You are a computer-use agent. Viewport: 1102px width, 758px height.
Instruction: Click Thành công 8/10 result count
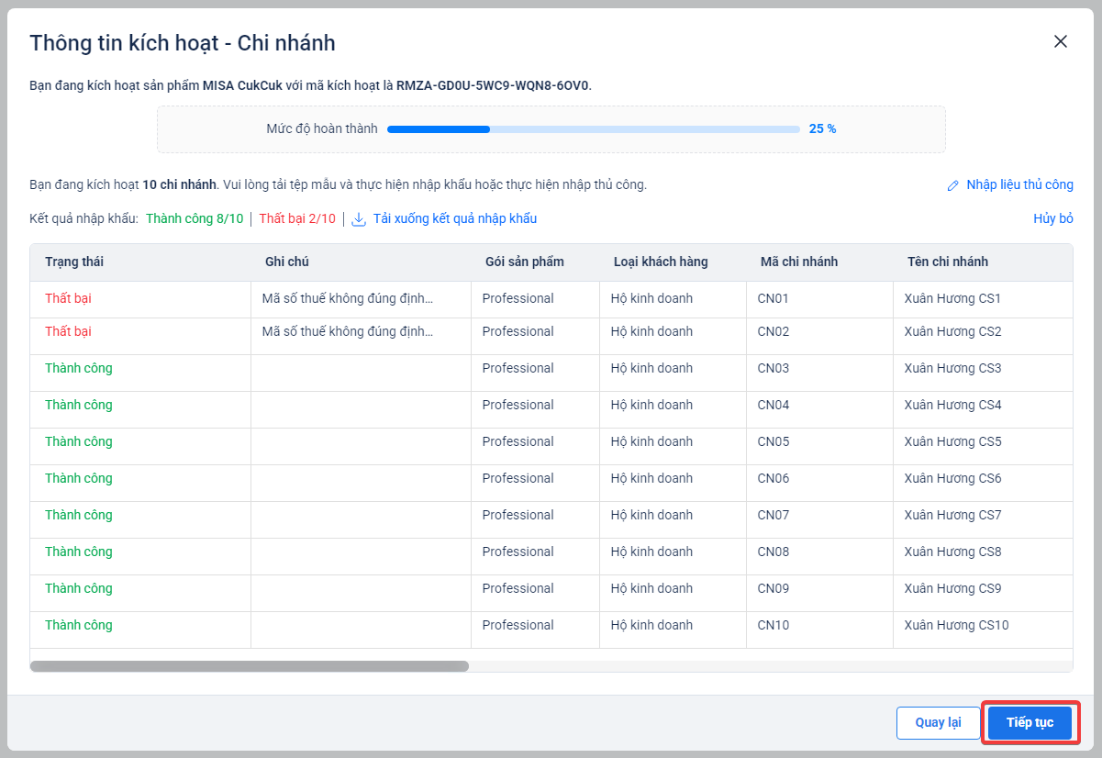coord(195,218)
